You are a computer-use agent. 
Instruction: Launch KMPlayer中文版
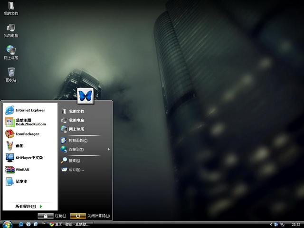pos(30,158)
